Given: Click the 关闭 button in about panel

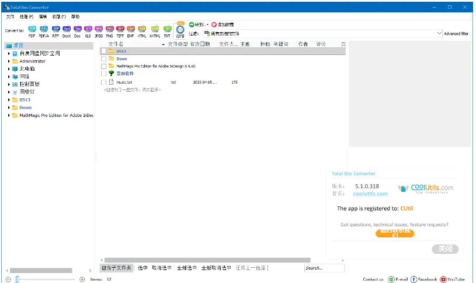Looking at the screenshot, I should coord(445,249).
